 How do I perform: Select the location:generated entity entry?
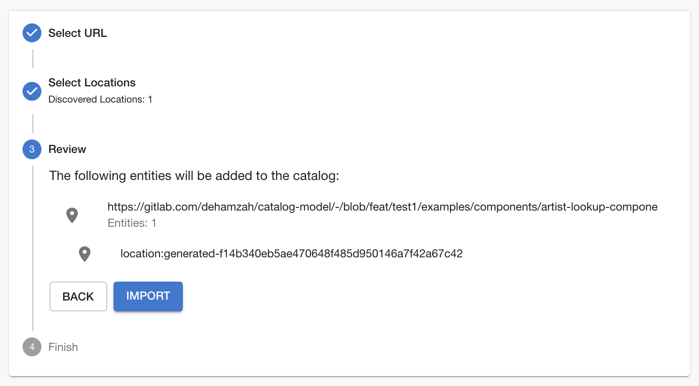pos(291,253)
